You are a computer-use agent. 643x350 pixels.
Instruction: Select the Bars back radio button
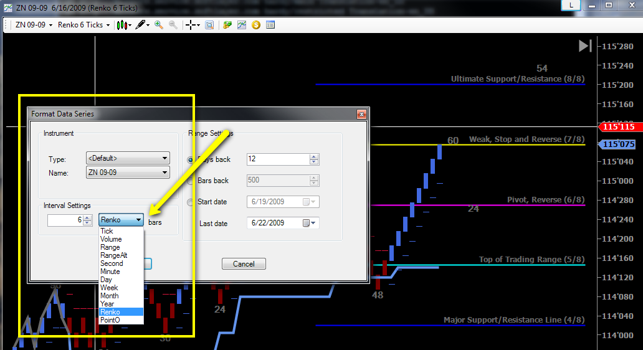(190, 181)
